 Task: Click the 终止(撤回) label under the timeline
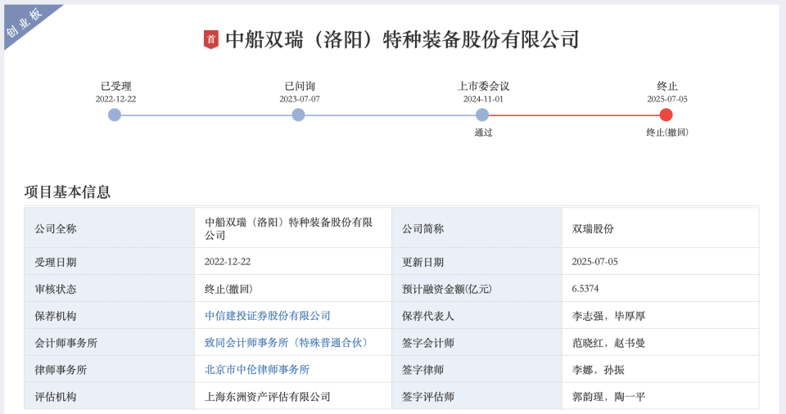[x=667, y=133]
